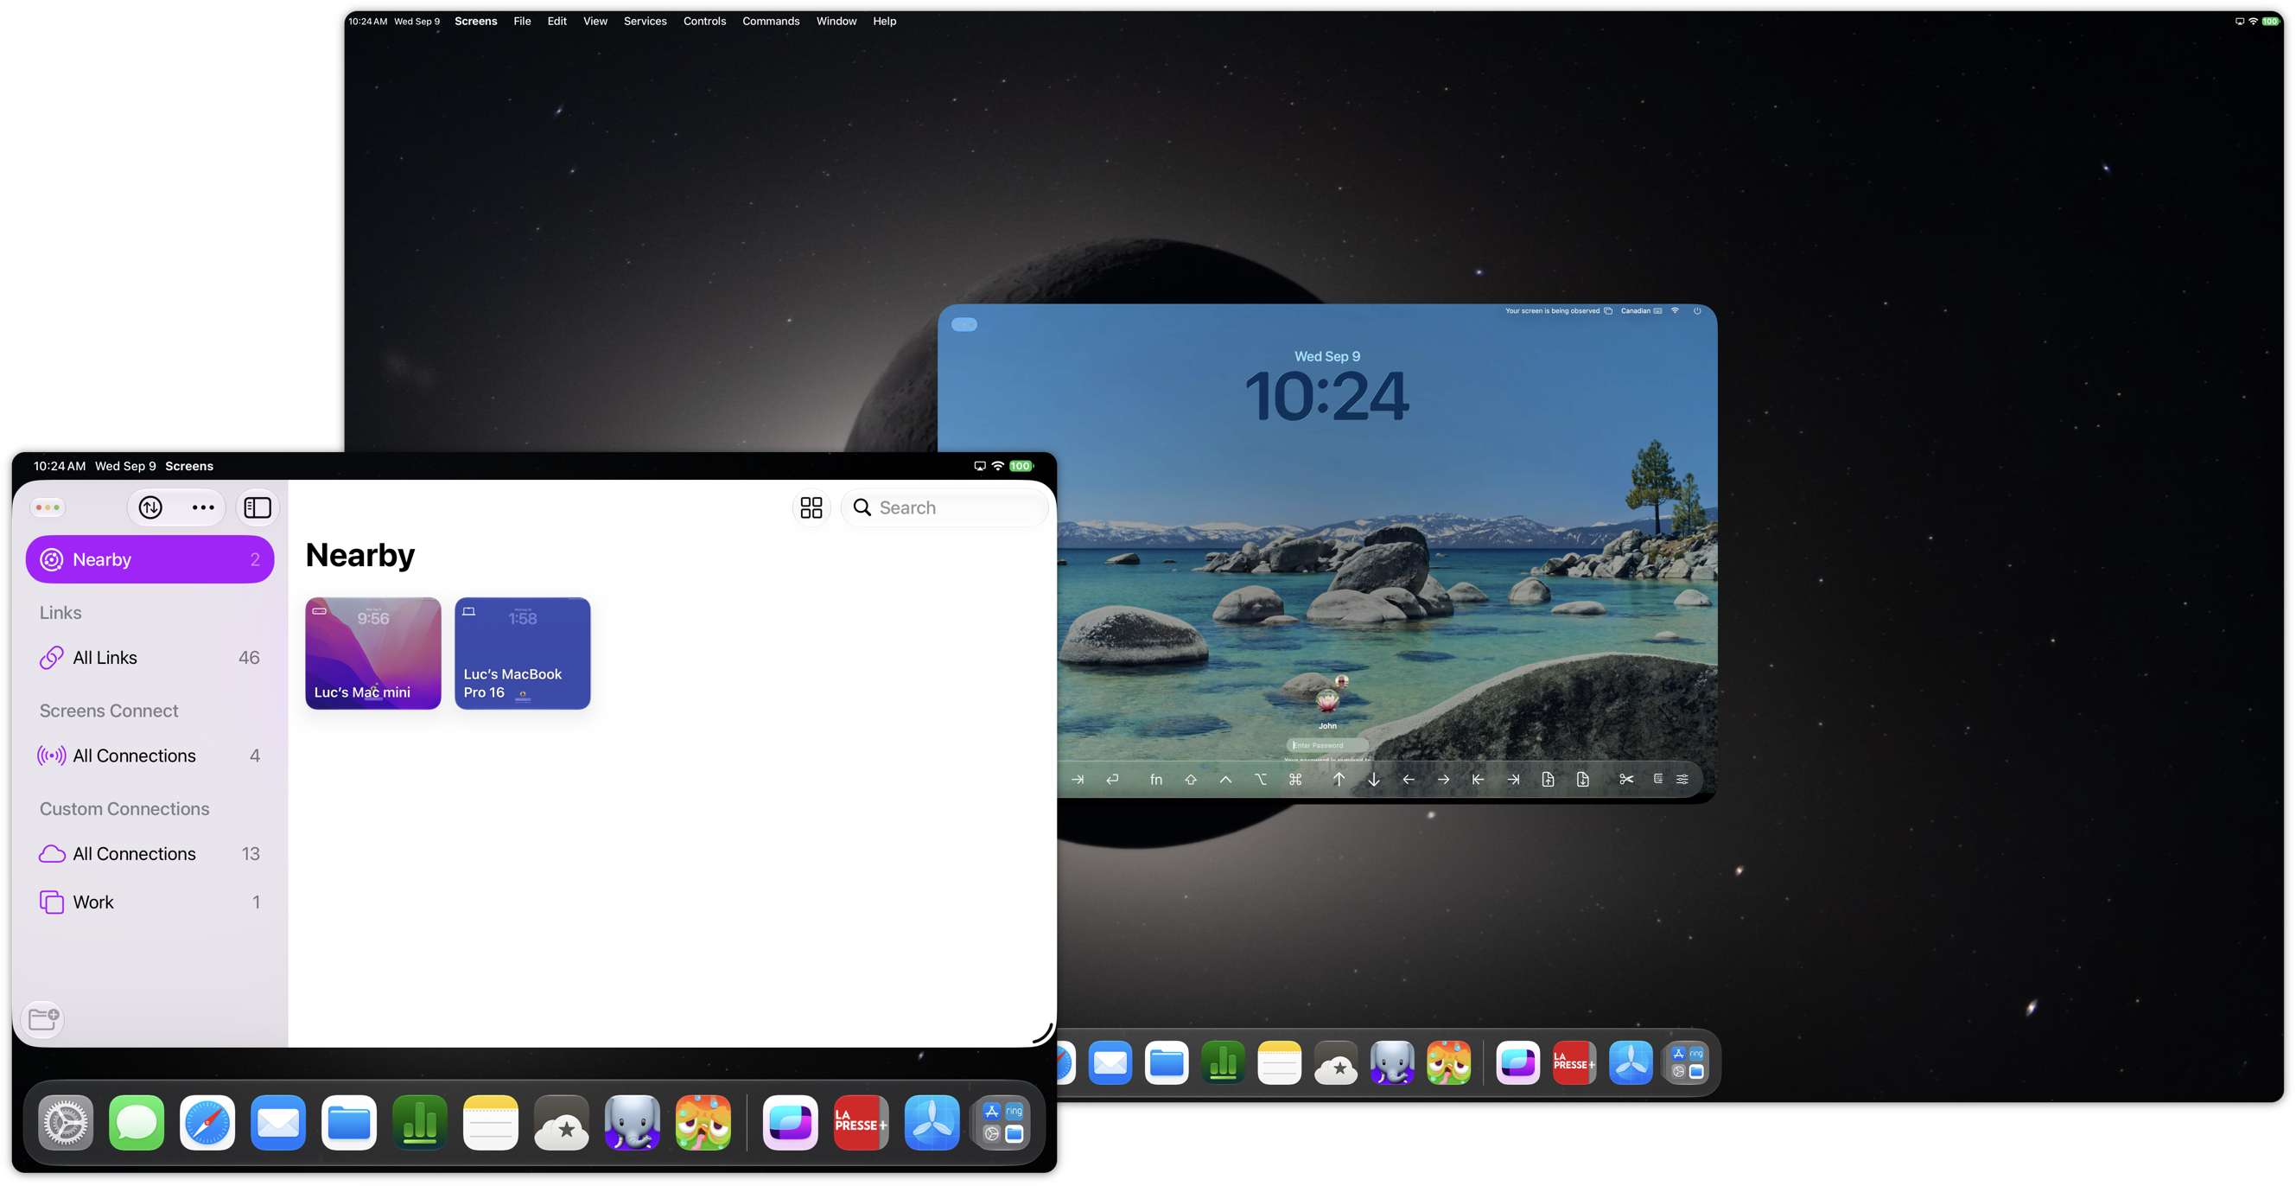This screenshot has height=1186, width=2296.
Task: Click the up arrow key in session toolbar
Action: coord(1339,780)
